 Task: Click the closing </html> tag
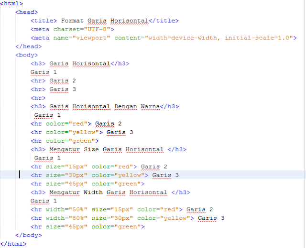pyautogui.click(x=13, y=244)
